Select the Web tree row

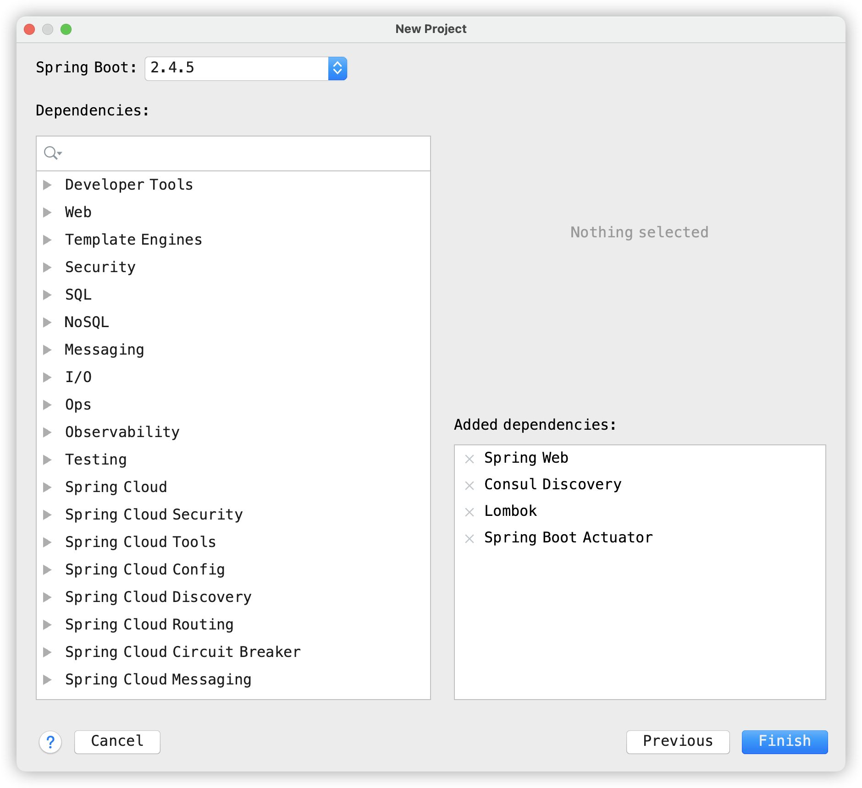[233, 212]
